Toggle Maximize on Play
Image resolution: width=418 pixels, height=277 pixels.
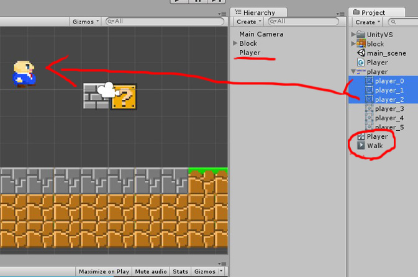click(x=104, y=271)
